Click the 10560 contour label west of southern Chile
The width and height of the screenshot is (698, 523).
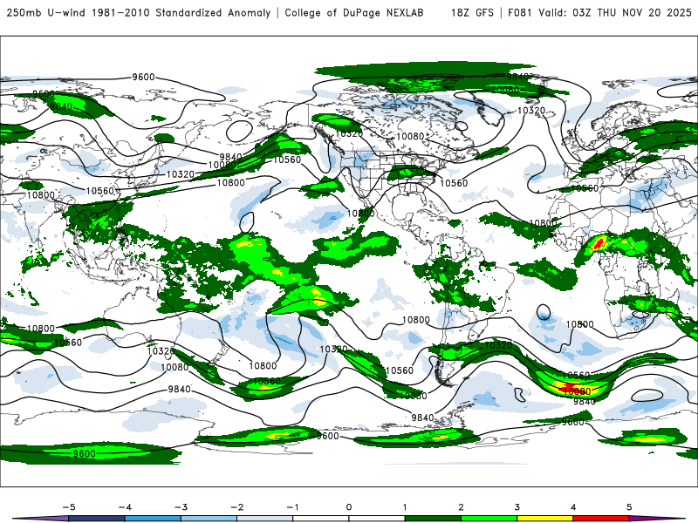(x=400, y=370)
